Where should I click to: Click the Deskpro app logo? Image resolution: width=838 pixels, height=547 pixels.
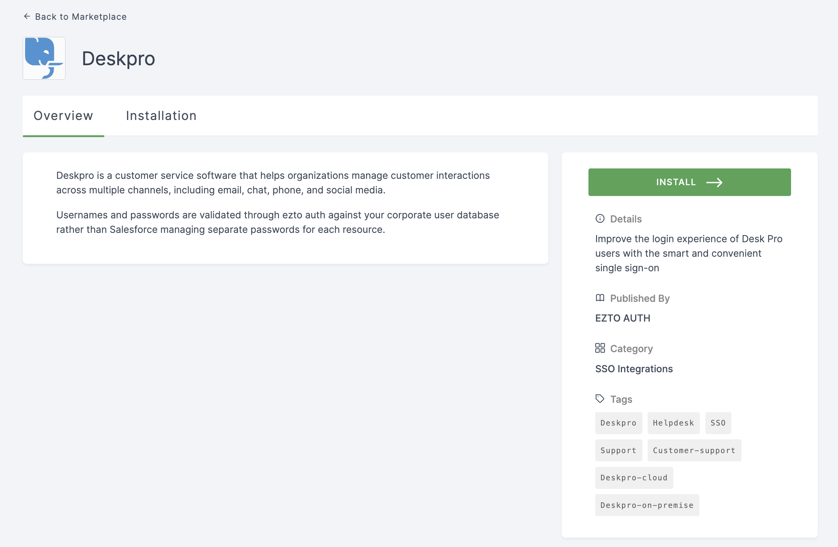point(44,58)
